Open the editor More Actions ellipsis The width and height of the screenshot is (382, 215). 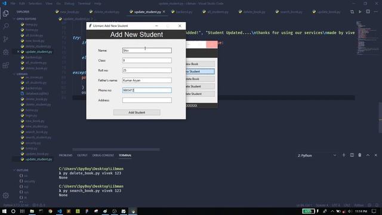(375, 12)
